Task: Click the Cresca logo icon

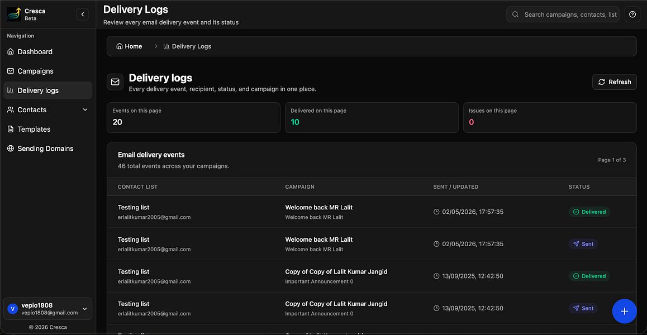Action: (x=14, y=15)
